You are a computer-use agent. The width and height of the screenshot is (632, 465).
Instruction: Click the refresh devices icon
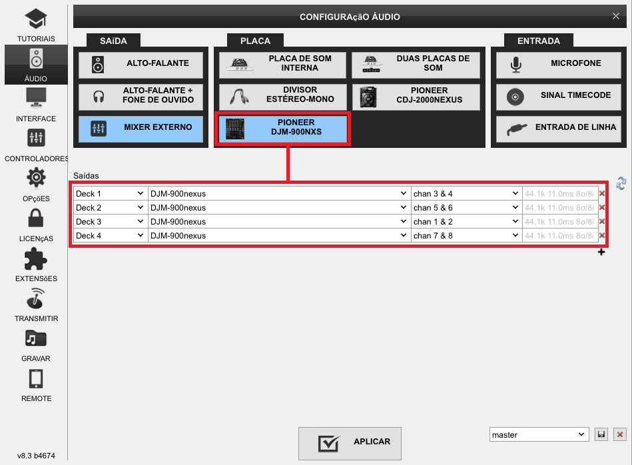[621, 183]
